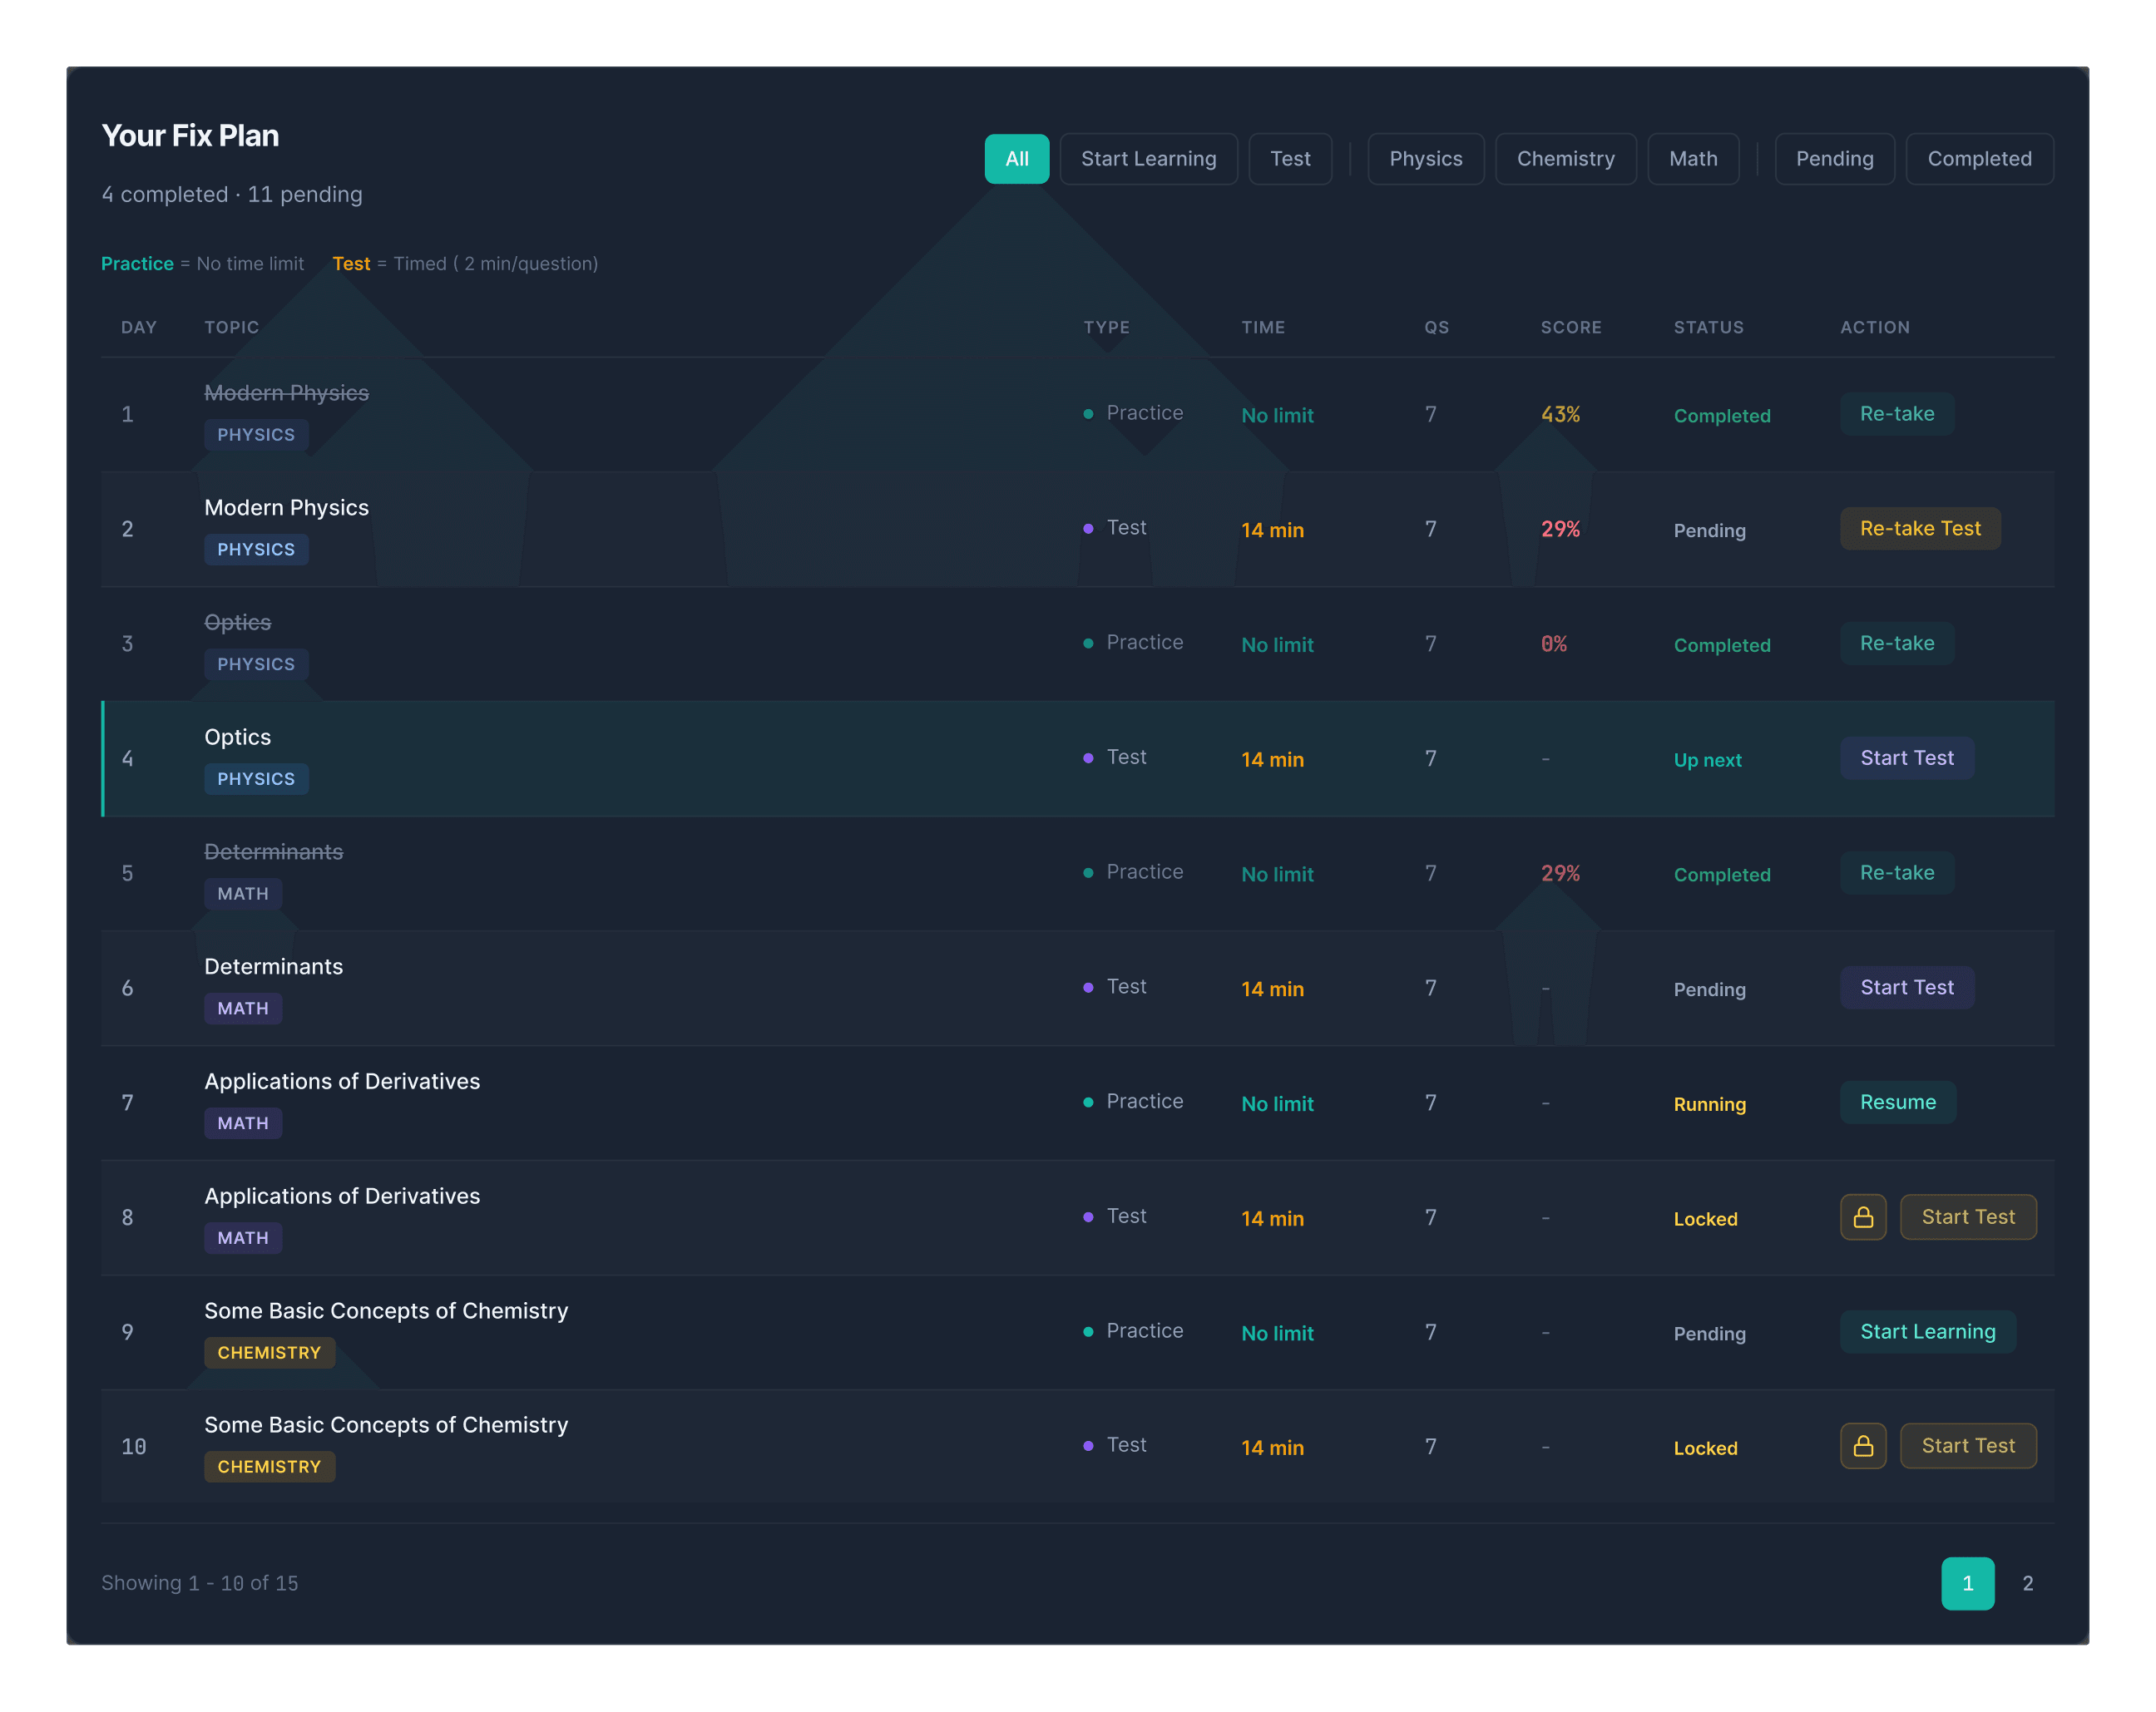Click the TYPE column header
Viewport: 2156px width, 1712px height.
[1106, 327]
